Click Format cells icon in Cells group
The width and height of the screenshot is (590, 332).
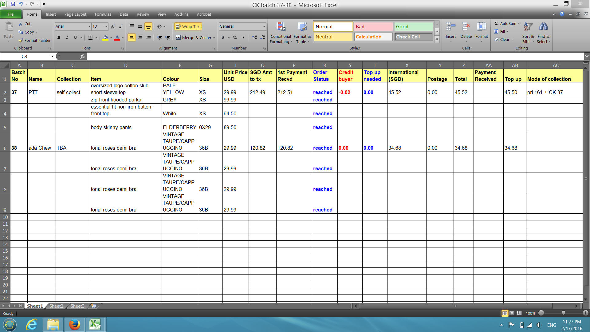click(x=481, y=27)
